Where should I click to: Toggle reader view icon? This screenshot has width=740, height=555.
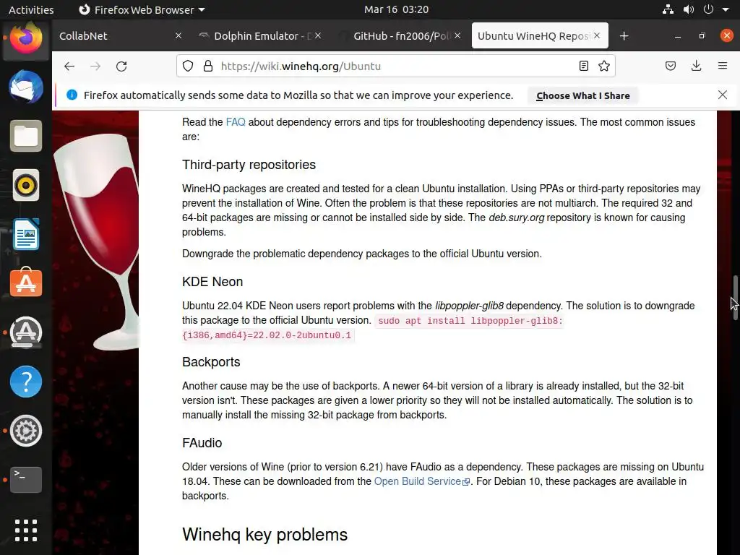coord(584,66)
